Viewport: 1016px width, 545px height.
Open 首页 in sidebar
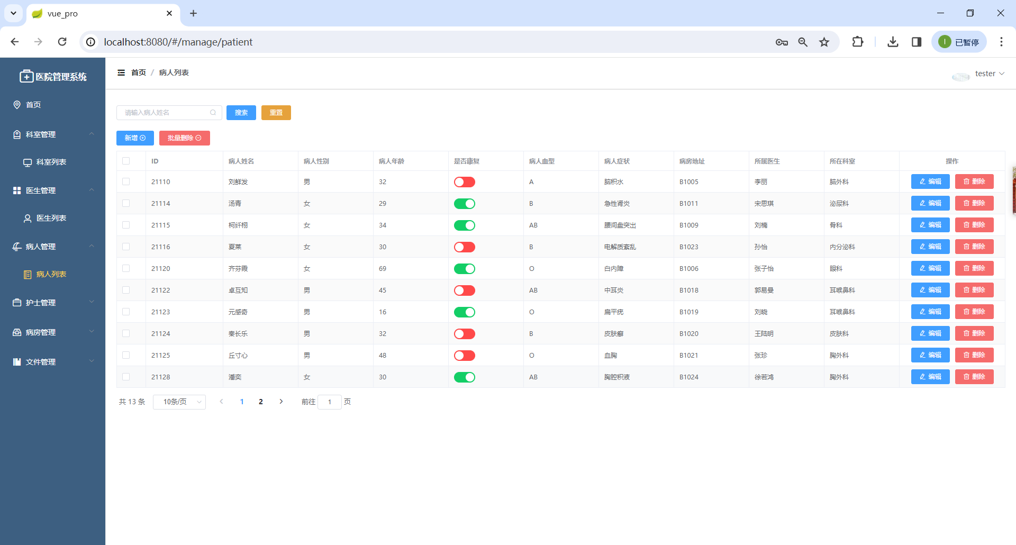click(x=52, y=105)
